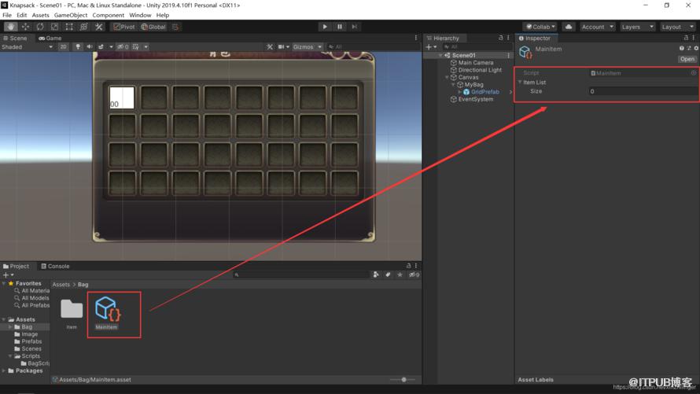Open the Collab dropdown

tap(540, 27)
